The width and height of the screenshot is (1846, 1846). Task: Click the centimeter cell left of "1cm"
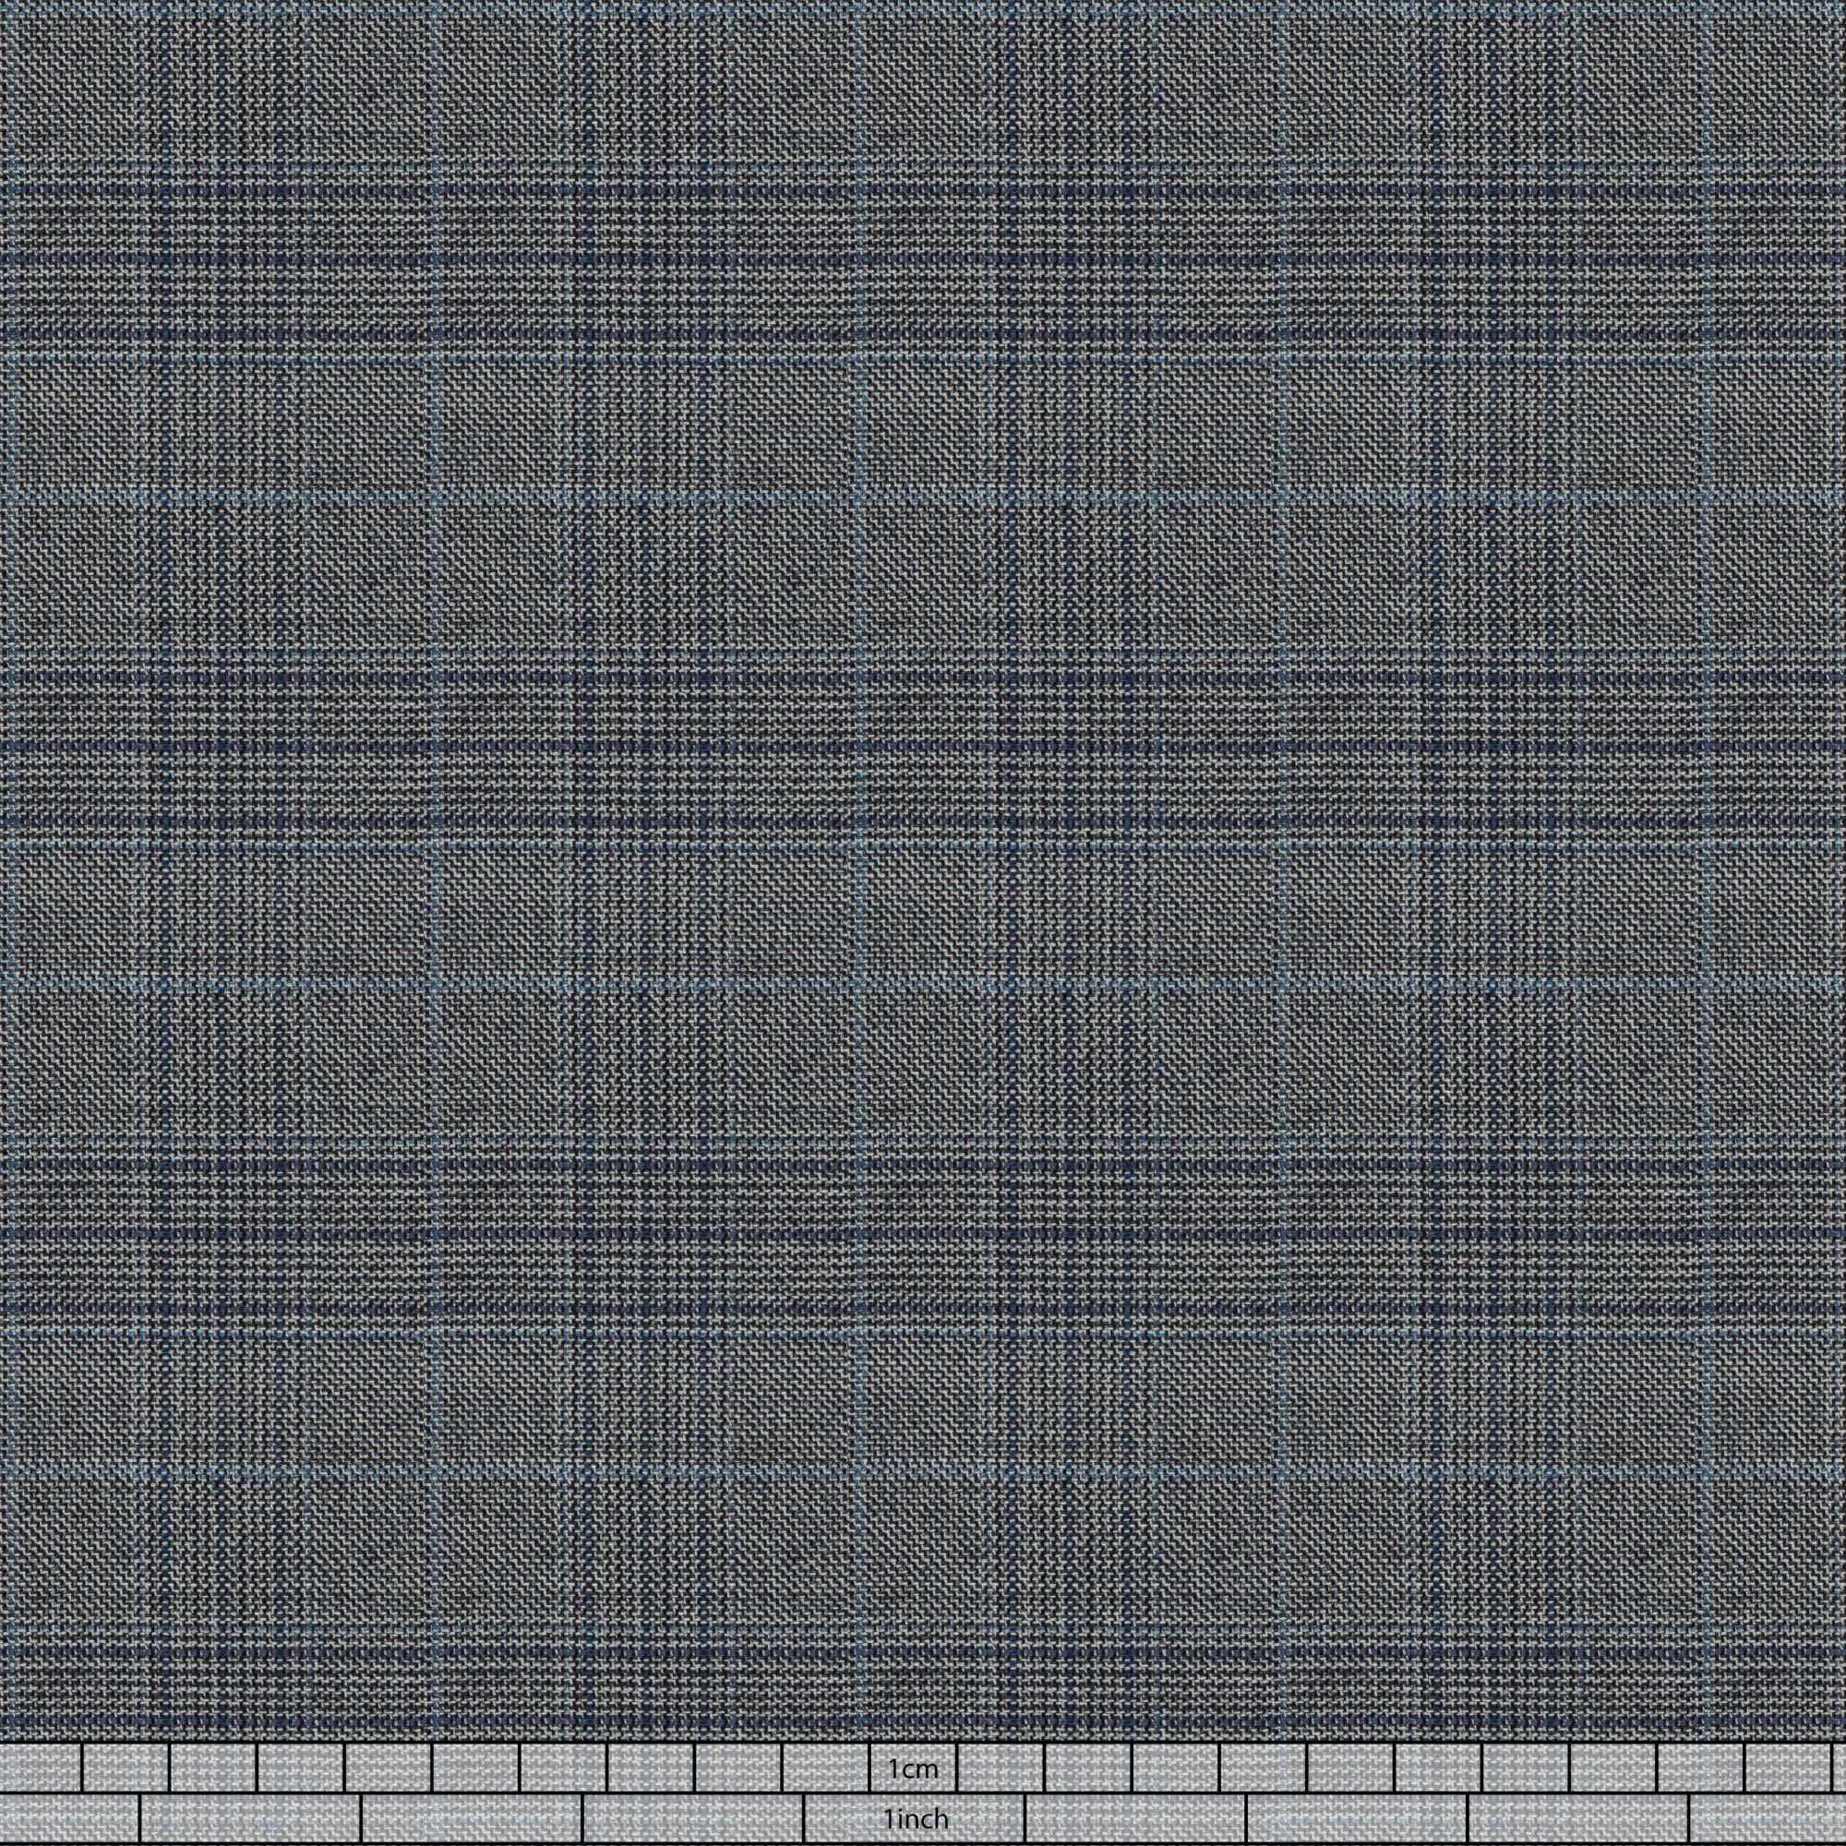coord(825,1768)
